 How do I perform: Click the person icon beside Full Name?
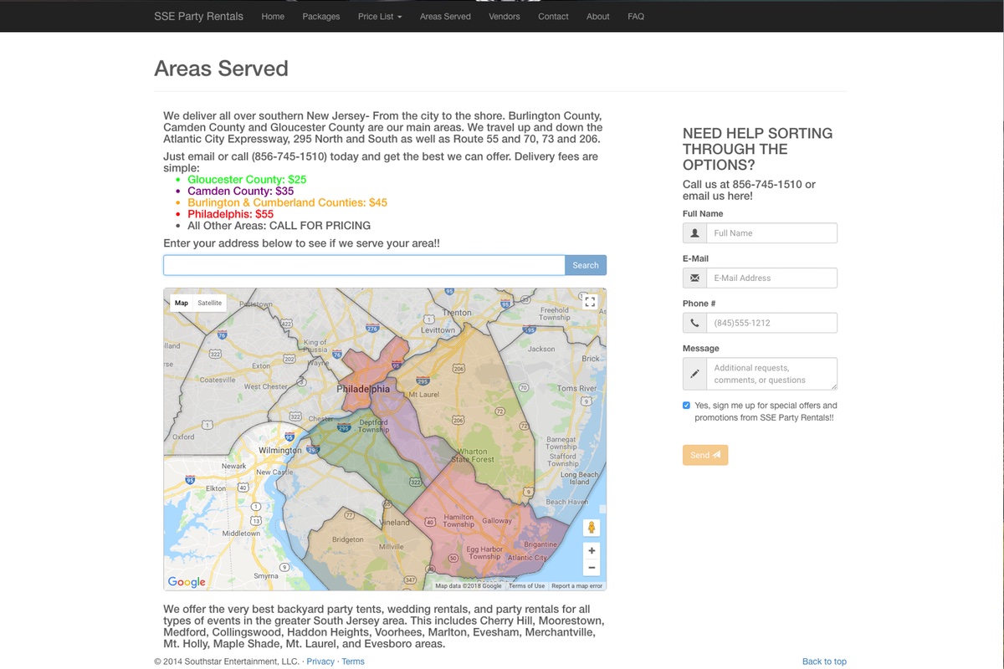pos(694,233)
